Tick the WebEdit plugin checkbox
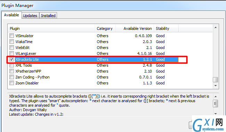Screen dimensions: 226x132 pos(11,47)
